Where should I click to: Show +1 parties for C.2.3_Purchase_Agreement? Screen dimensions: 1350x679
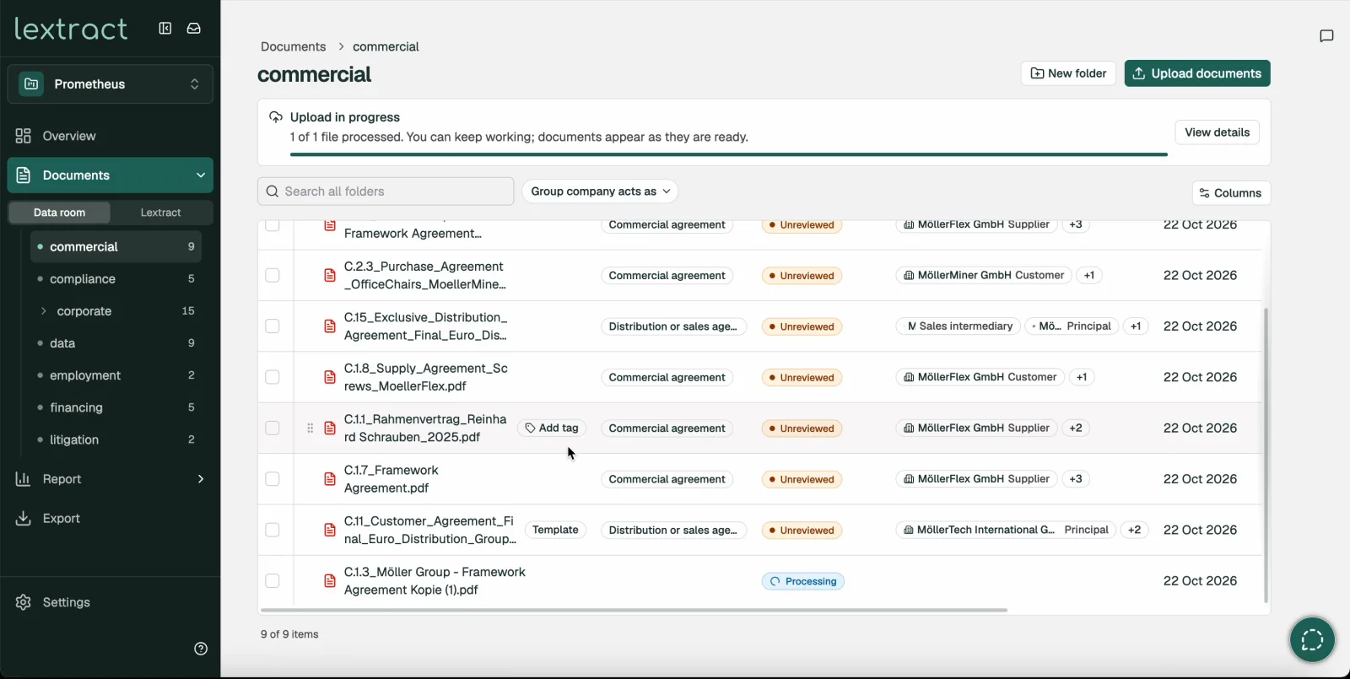(x=1089, y=276)
